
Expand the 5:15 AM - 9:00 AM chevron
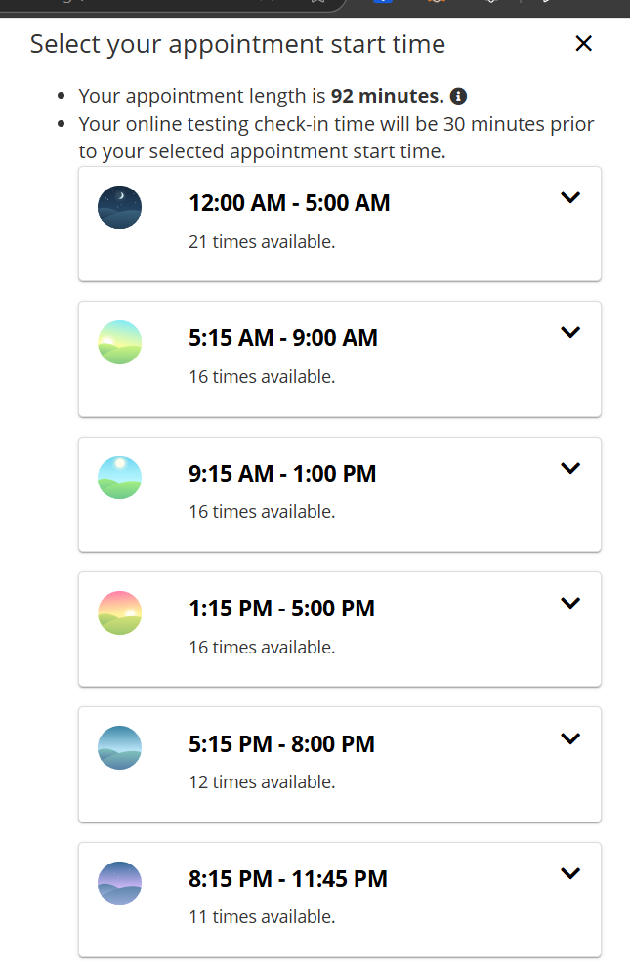tap(570, 332)
